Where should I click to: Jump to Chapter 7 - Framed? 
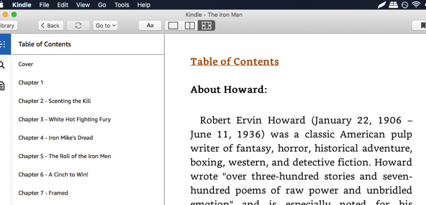pos(43,193)
